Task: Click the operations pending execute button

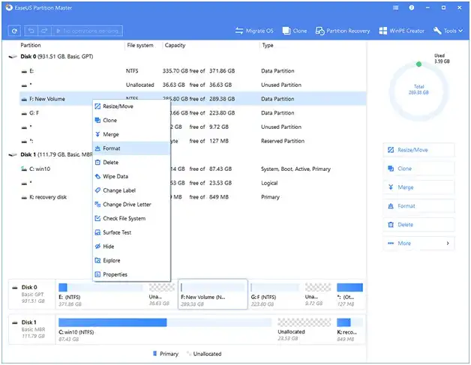Action: click(87, 31)
